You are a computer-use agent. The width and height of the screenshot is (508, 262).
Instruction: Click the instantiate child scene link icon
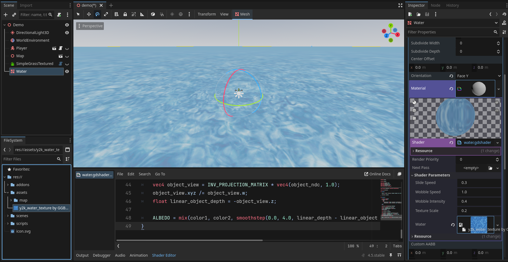[14, 15]
